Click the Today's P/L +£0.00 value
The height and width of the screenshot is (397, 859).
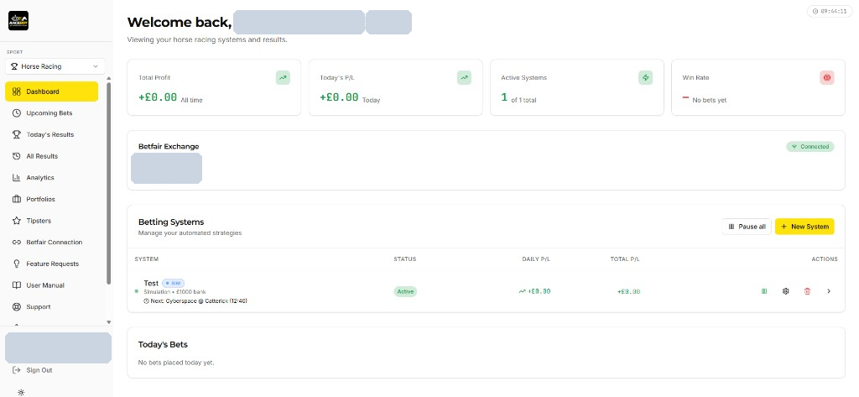pos(339,97)
